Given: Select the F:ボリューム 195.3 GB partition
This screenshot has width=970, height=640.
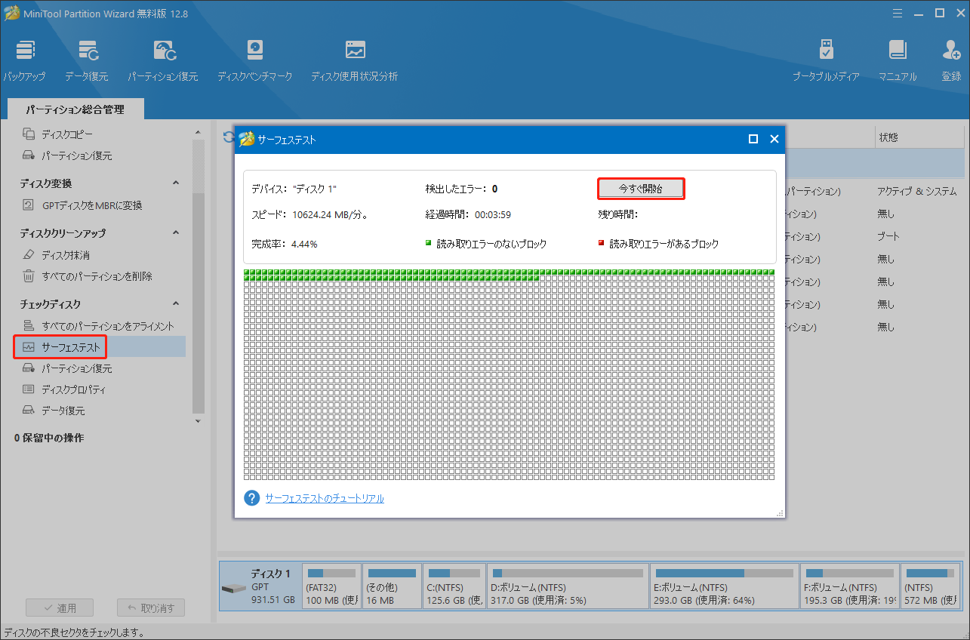Looking at the screenshot, I should [x=850, y=585].
